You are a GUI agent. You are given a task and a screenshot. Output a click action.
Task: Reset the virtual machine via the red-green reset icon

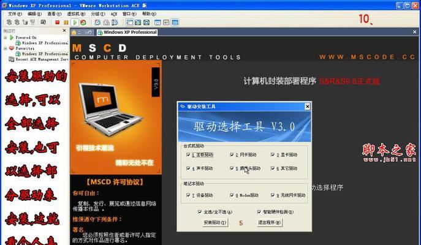pos(83,23)
